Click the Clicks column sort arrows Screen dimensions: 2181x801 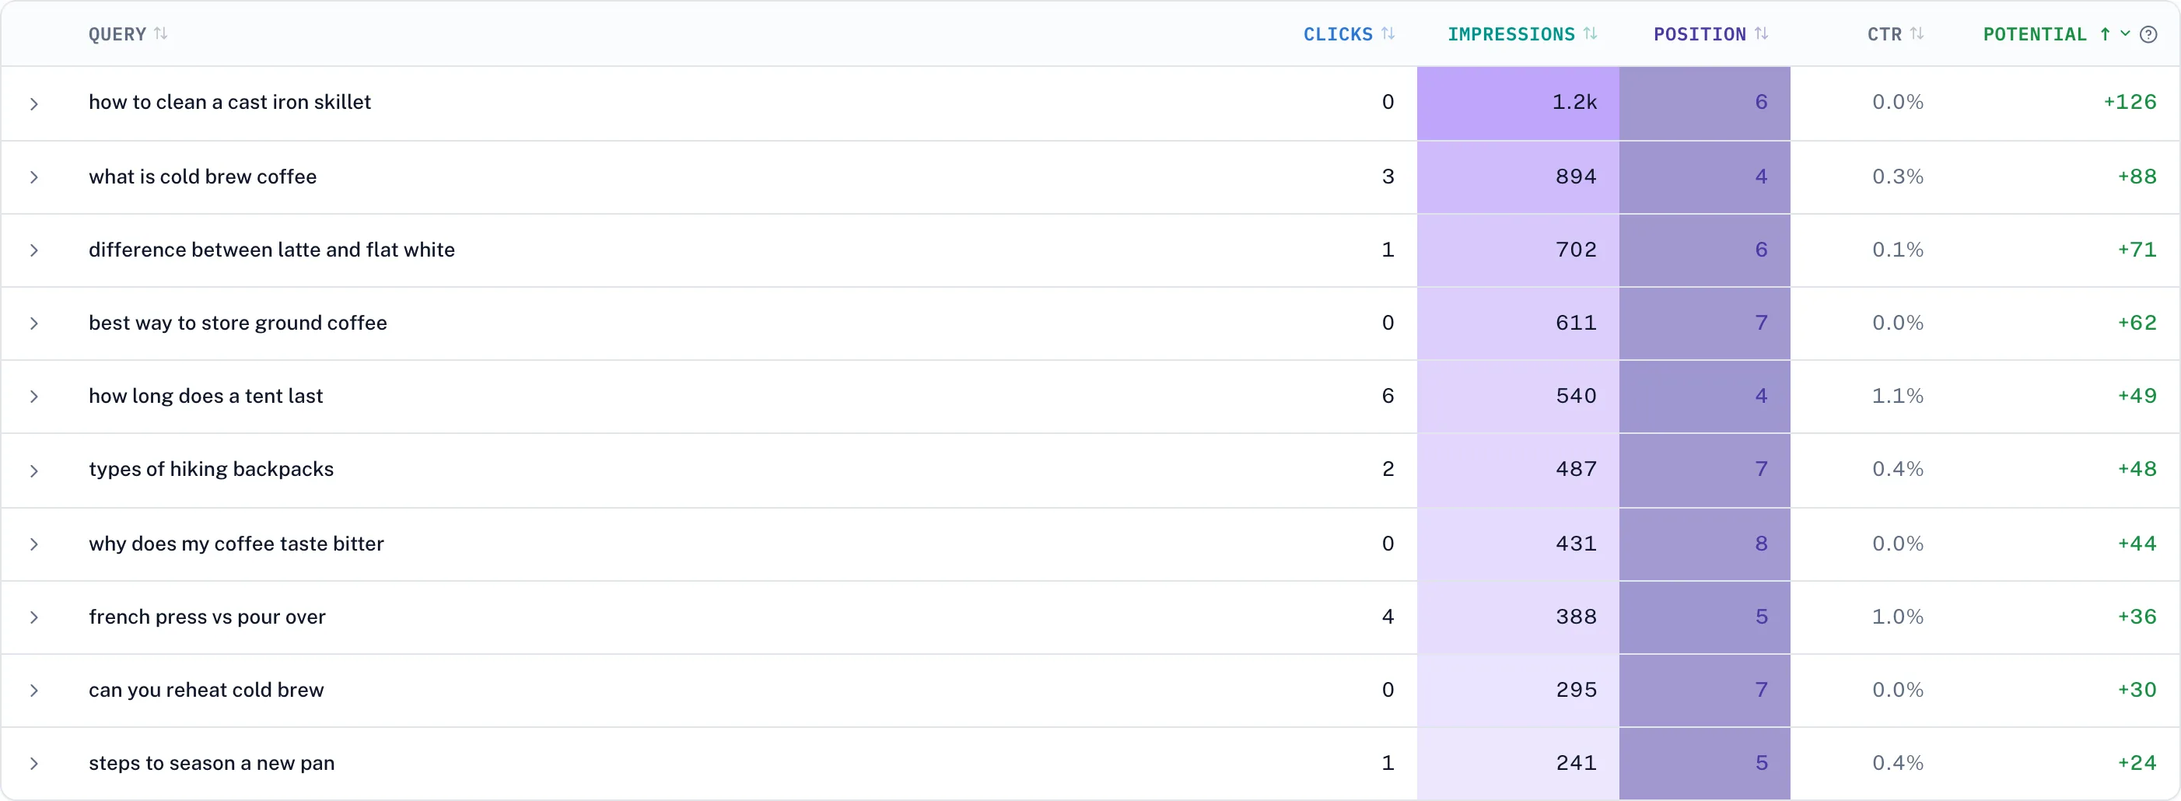[x=1388, y=34]
